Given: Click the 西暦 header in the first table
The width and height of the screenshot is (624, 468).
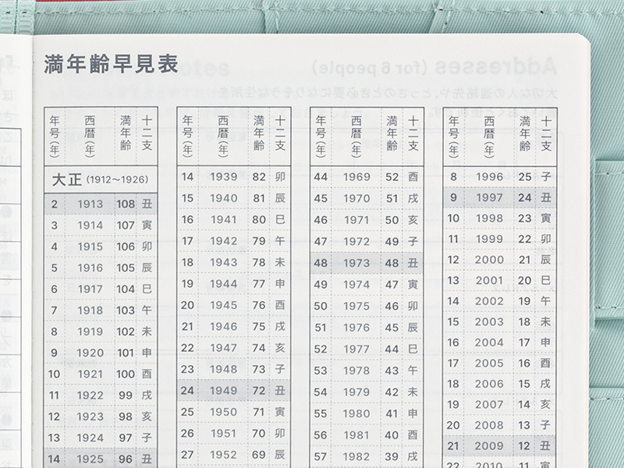Looking at the screenshot, I should click(90, 134).
